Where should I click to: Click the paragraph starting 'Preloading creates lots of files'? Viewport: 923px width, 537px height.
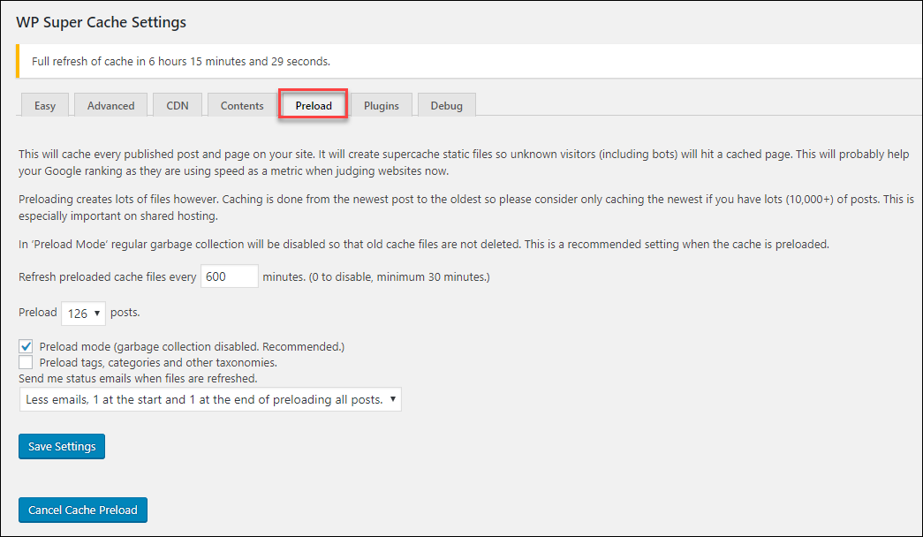pos(466,208)
